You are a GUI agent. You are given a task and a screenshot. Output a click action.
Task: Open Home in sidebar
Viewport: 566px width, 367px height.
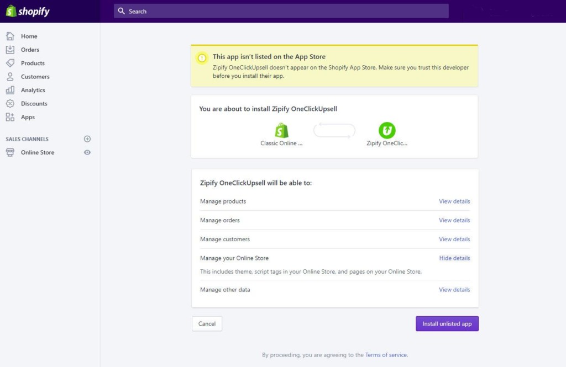click(x=29, y=36)
